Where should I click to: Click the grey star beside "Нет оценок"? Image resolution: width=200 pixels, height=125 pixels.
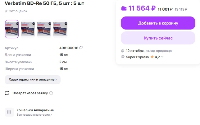[x=6, y=11]
